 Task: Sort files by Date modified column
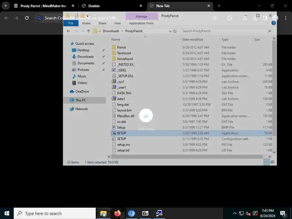pyautogui.click(x=192, y=39)
